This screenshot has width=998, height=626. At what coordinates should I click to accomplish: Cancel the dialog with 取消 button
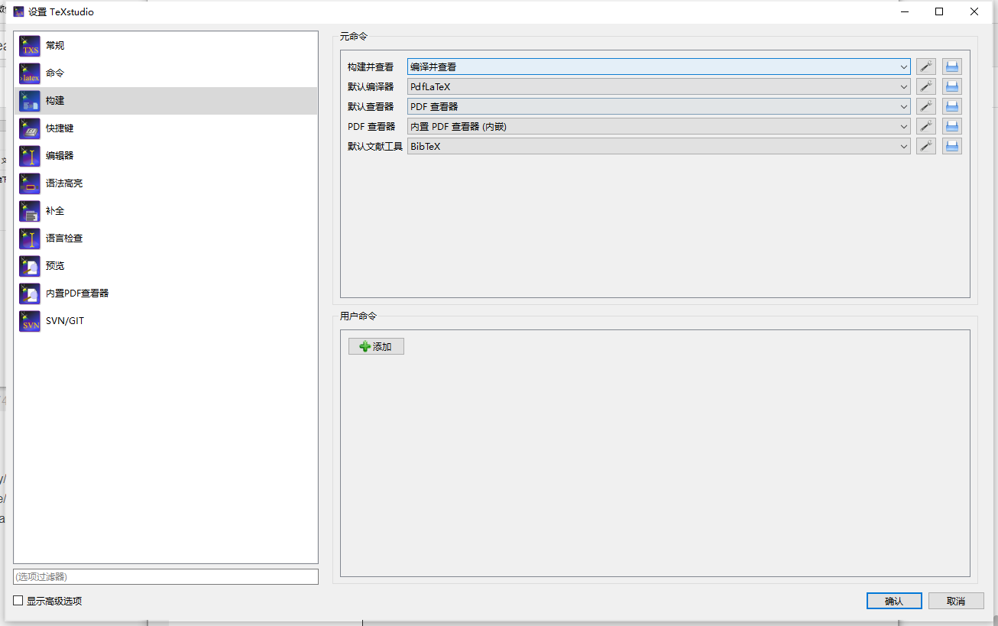956,601
